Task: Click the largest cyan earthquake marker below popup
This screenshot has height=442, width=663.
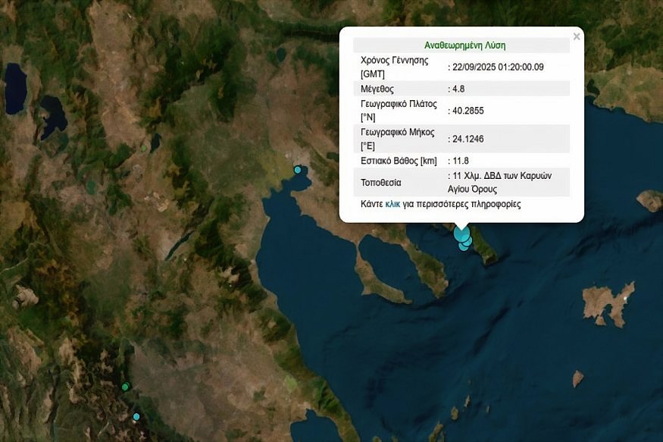Action: click(x=461, y=234)
